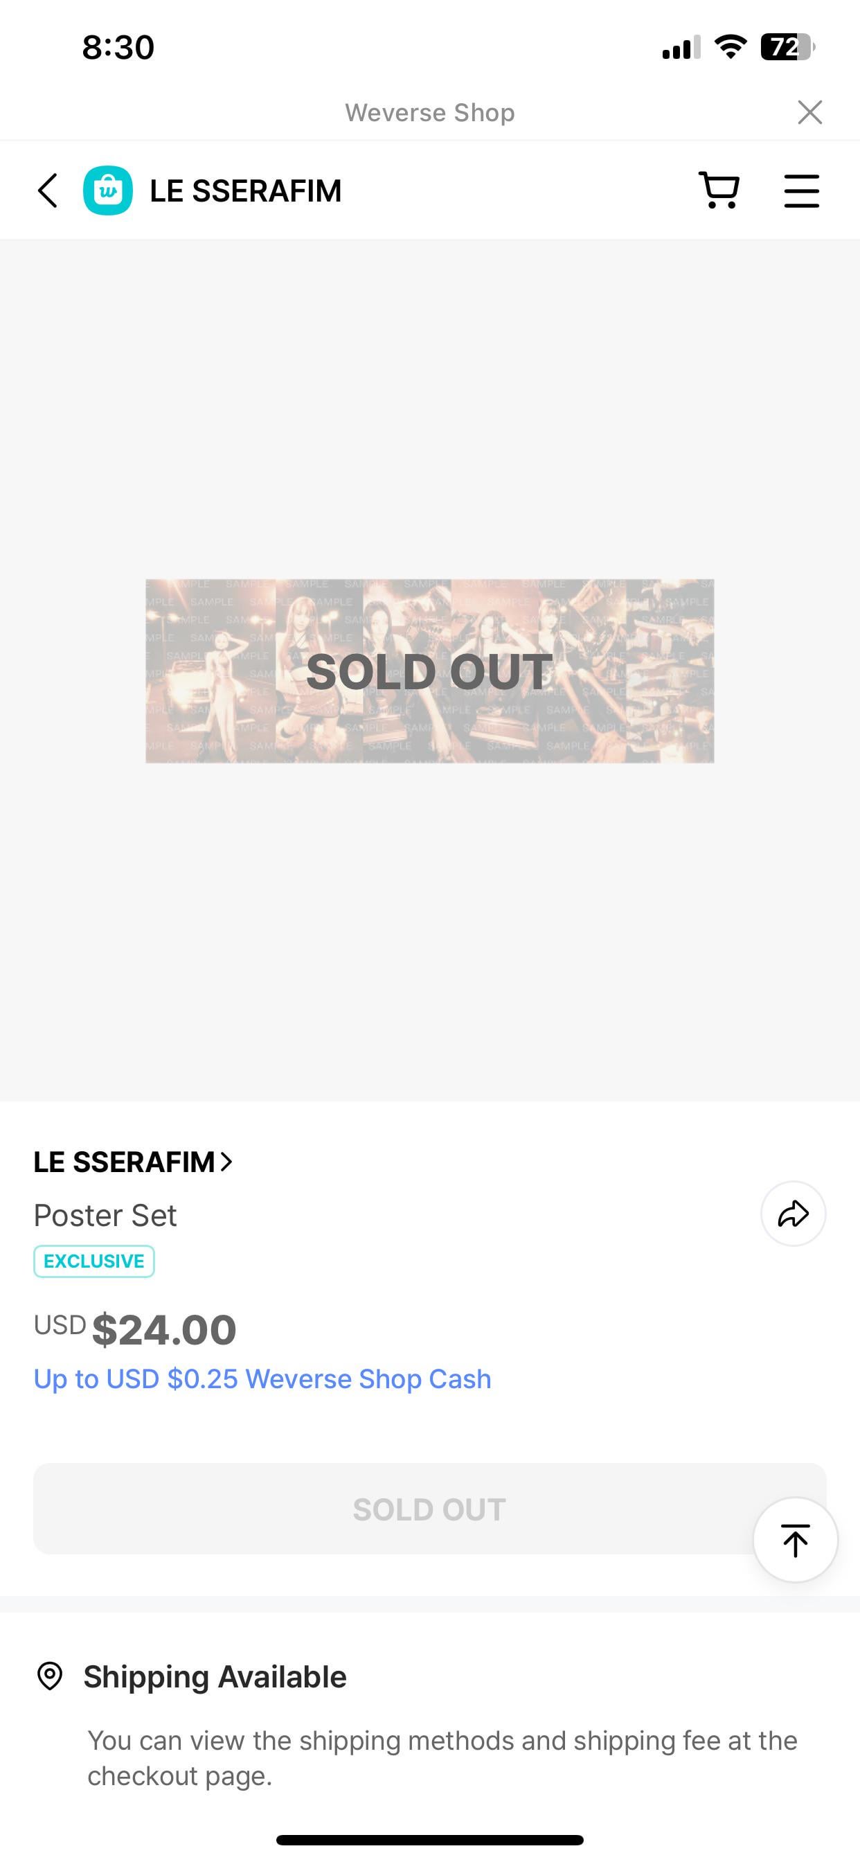The image size is (860, 1862).
Task: Expand the LE SSERAFIM artist chevron
Action: (227, 1162)
